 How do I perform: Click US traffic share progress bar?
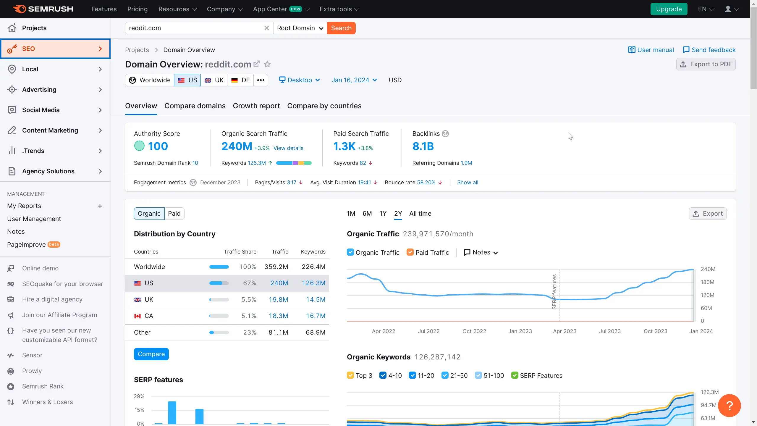[x=219, y=283]
